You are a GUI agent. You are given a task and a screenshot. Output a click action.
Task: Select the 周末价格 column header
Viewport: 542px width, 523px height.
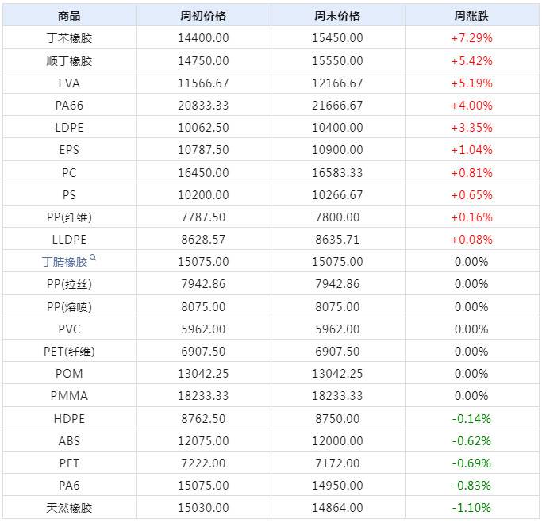pyautogui.click(x=337, y=16)
